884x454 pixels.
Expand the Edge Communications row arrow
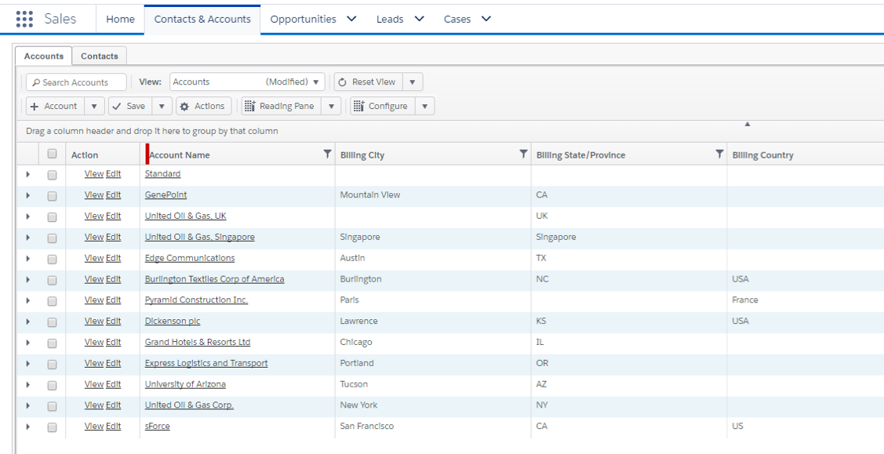coord(27,259)
